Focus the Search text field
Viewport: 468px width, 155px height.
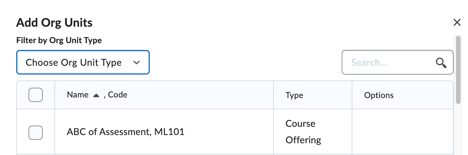coord(389,62)
